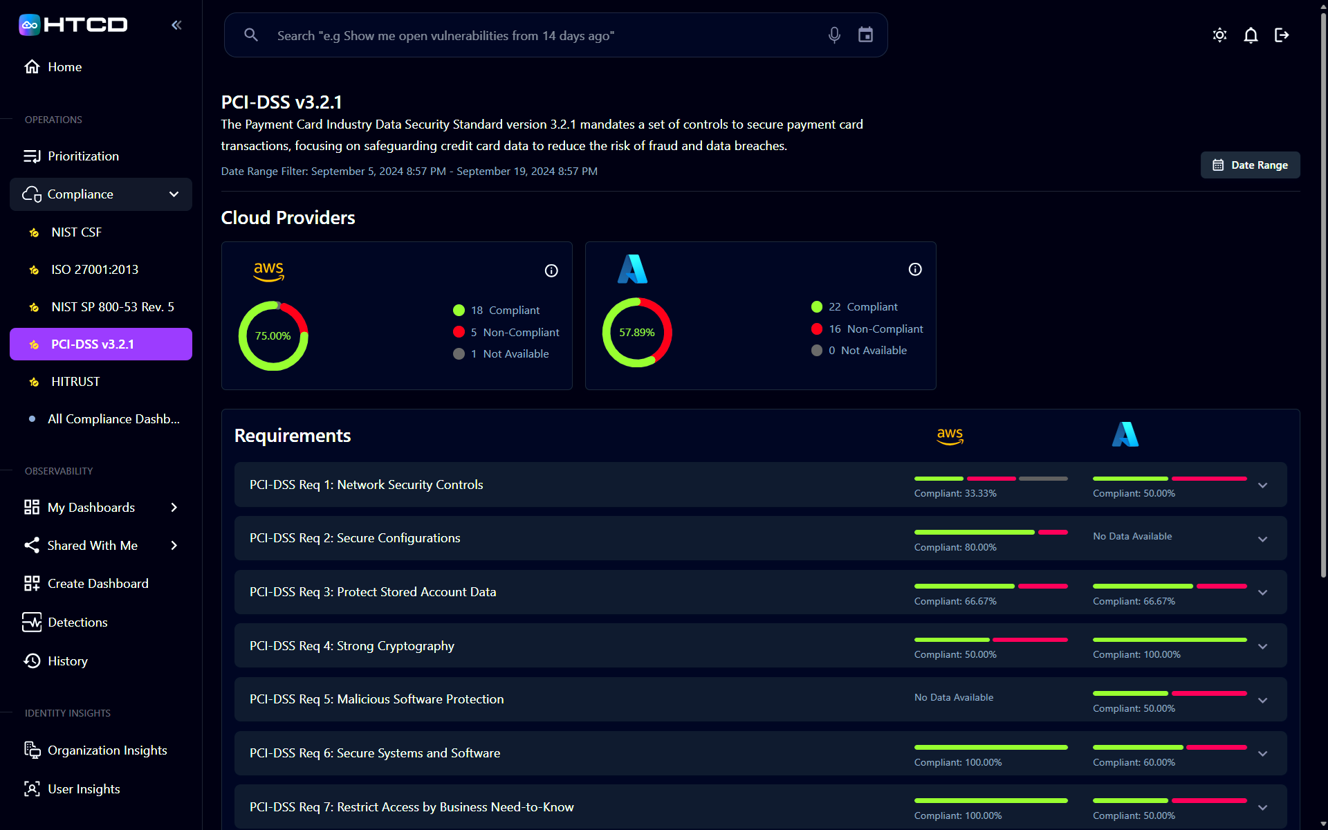The image size is (1328, 830).
Task: Click the info icon on the AWS card
Action: (551, 270)
